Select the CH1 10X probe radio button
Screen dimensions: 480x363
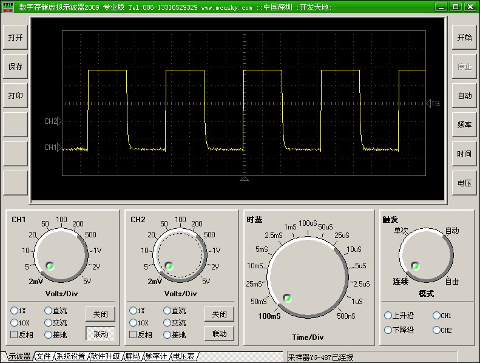coord(15,323)
